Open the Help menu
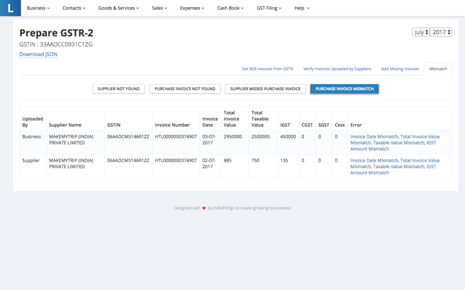Image resolution: width=465 pixels, height=290 pixels. click(x=302, y=8)
